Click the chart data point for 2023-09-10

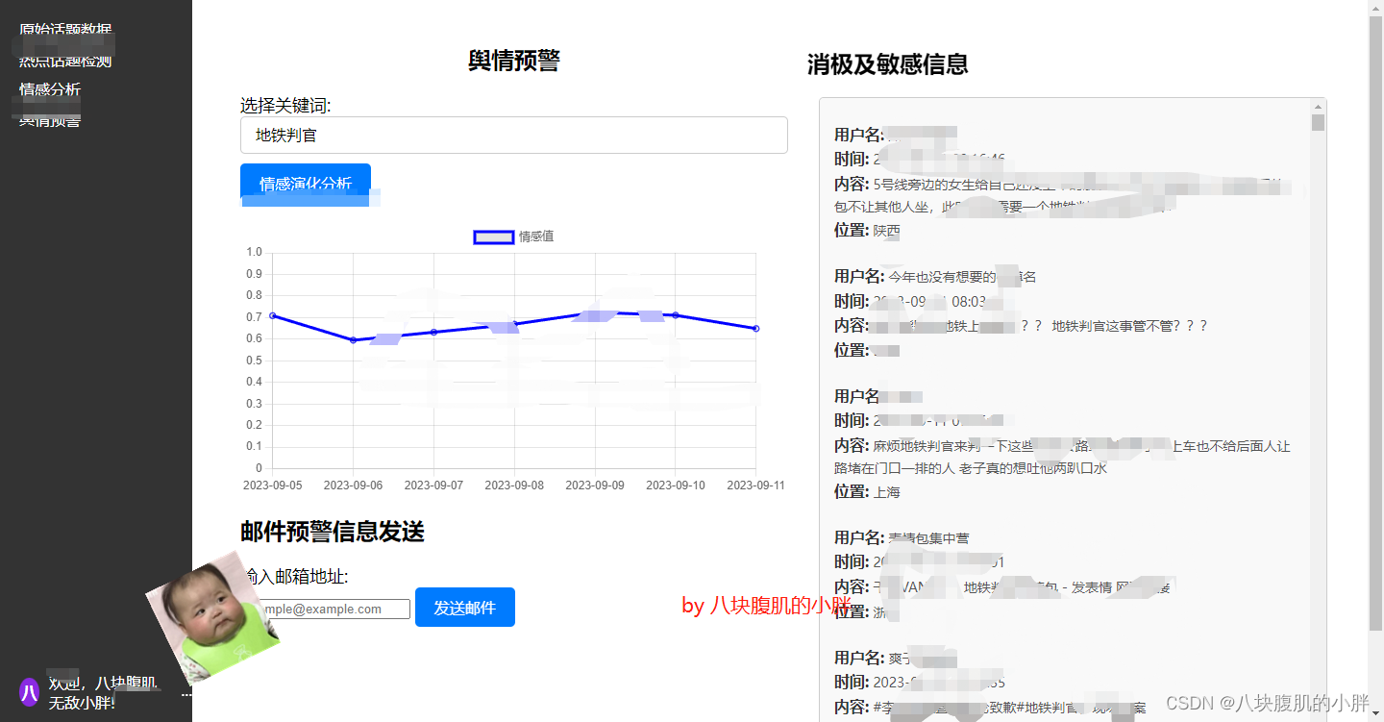676,314
